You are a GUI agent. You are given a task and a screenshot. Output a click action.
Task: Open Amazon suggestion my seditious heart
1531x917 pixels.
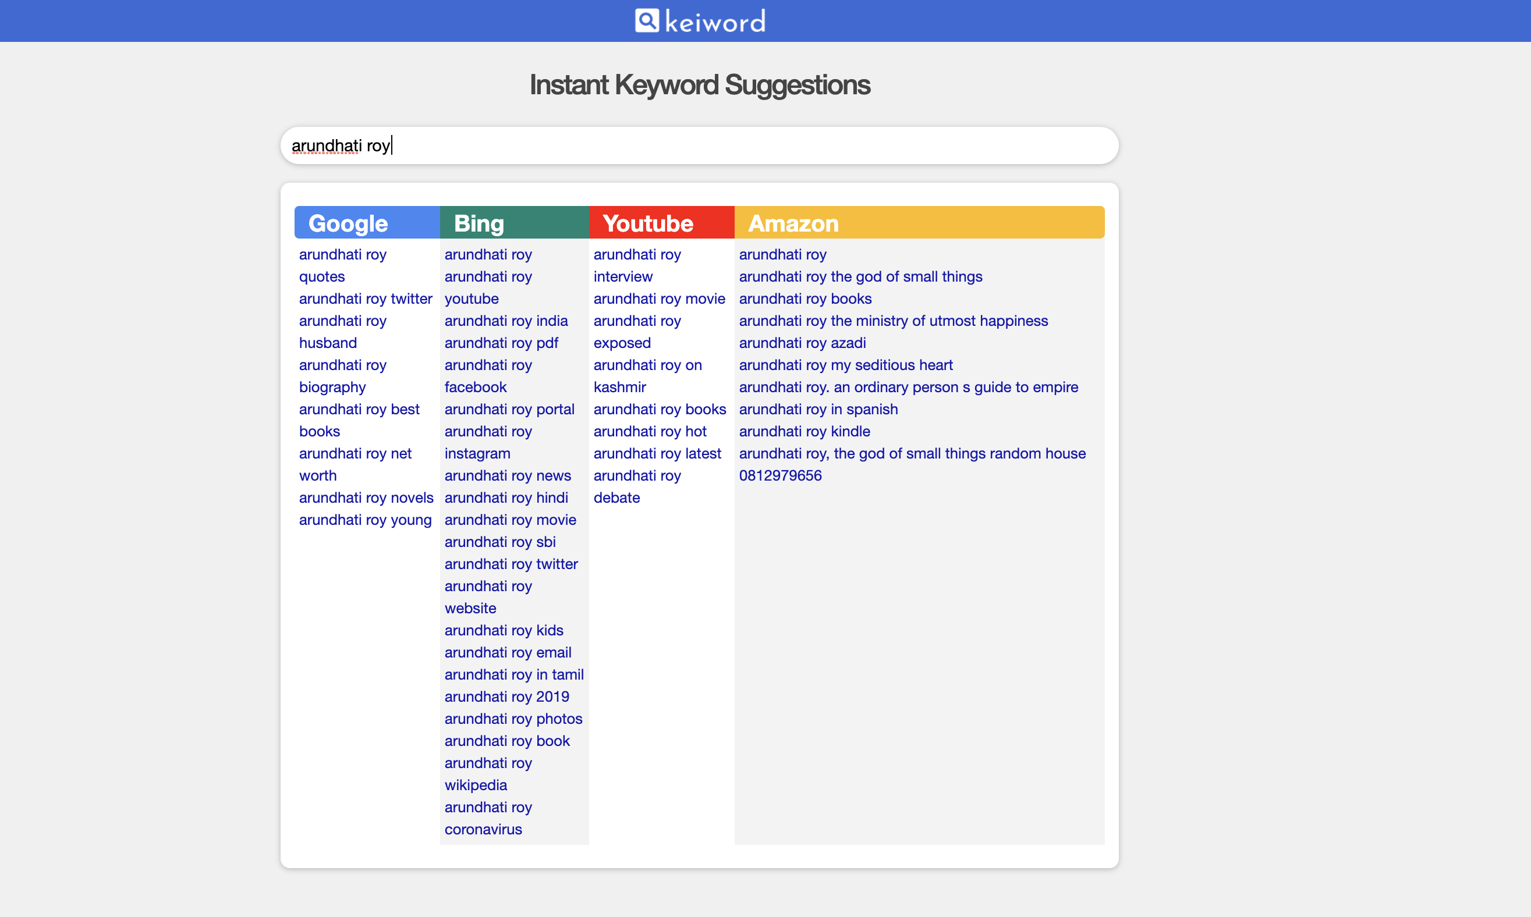click(x=845, y=366)
